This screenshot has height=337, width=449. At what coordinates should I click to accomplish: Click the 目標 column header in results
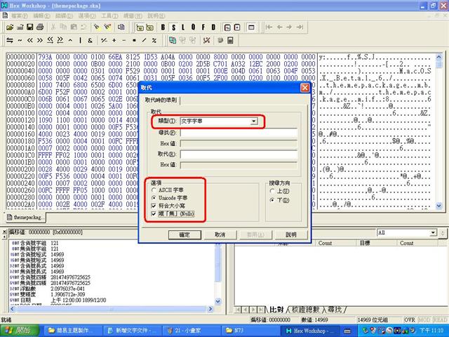[x=376, y=243]
